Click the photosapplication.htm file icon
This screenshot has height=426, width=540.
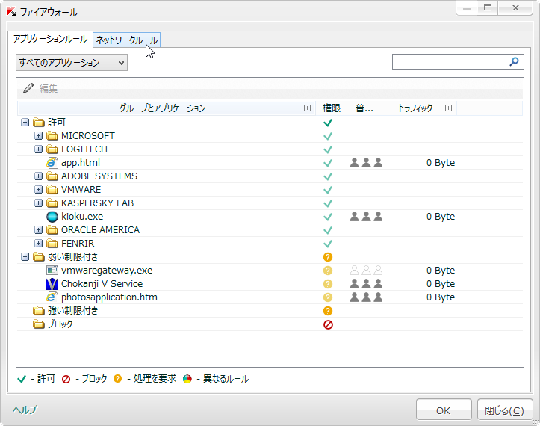click(x=52, y=297)
